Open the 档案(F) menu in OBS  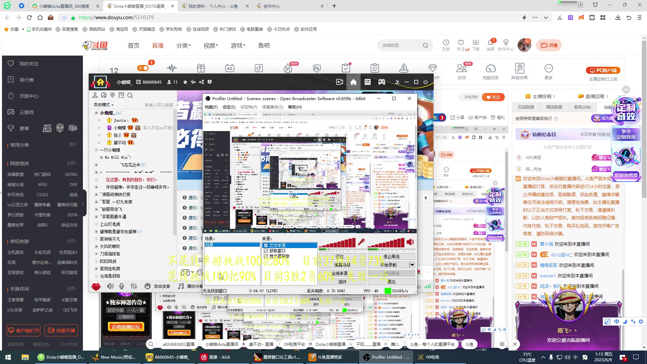coord(211,107)
